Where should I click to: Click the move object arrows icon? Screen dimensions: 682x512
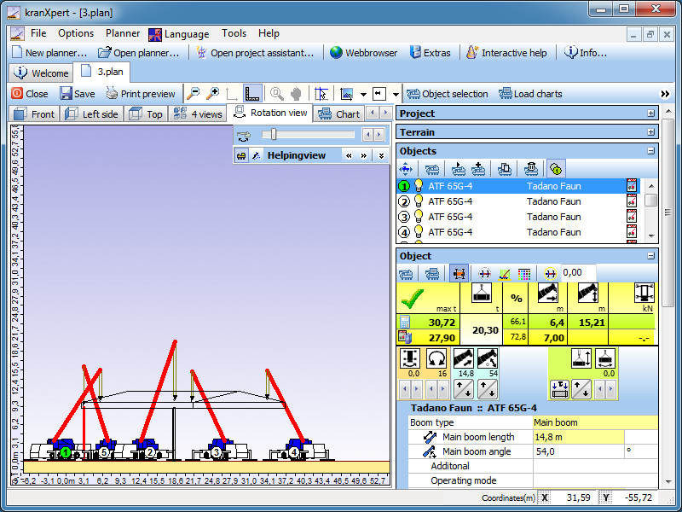coord(406,169)
